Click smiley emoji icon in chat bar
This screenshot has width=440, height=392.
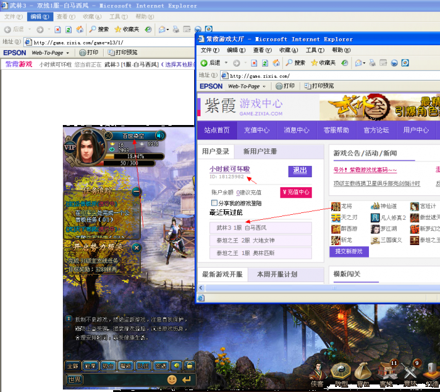pyautogui.click(x=172, y=379)
